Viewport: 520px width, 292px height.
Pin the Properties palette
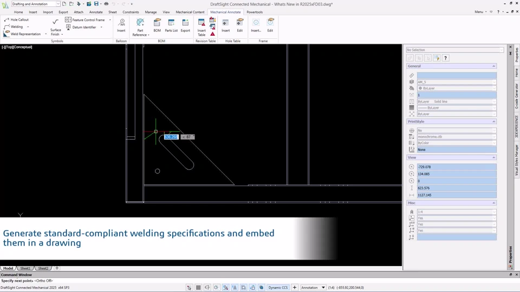(x=510, y=53)
